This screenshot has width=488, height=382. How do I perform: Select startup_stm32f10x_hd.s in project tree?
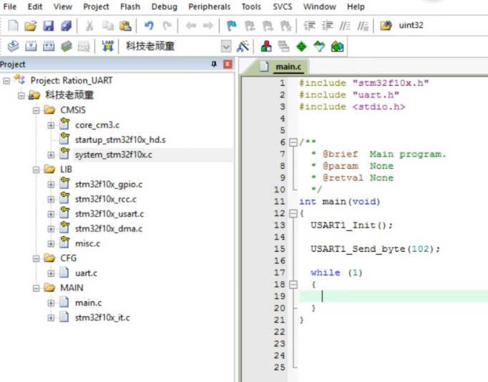point(119,139)
